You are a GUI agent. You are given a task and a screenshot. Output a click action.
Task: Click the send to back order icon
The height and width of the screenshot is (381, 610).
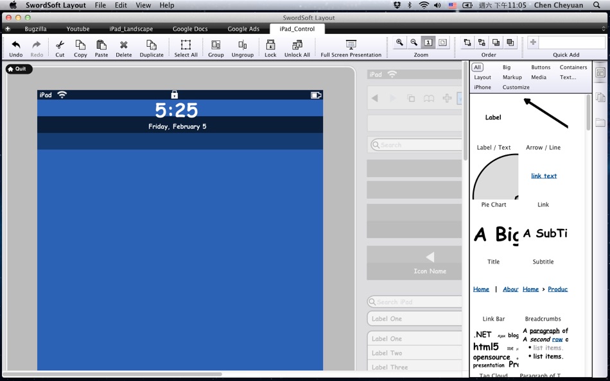coord(482,43)
